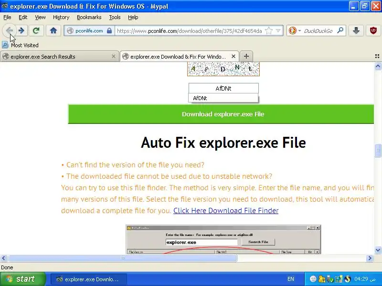Click the Auto Fix explorer.exe File heading
The image size is (382, 286).
point(223,143)
